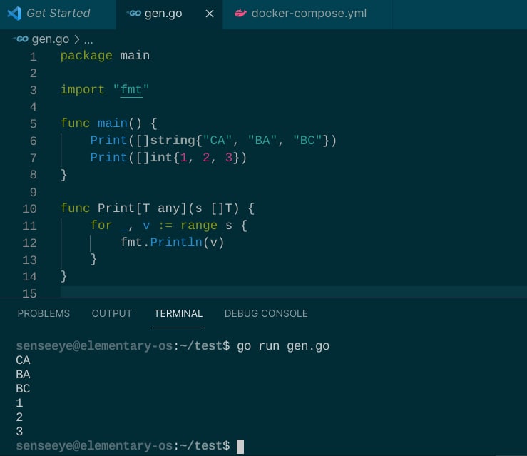
Task: Open the DEBUG CONSOLE panel
Action: tap(266, 313)
